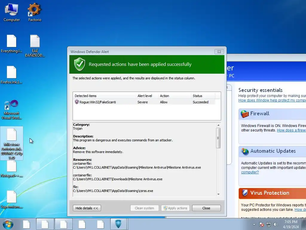Viewport: 306px width, 230px height.
Task: Select the Firefox.lnk.1... desktop file
Action: tap(12, 75)
